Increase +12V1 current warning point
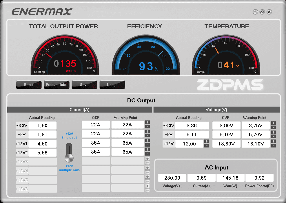The width and height of the screenshot is (286, 203). click(147, 140)
